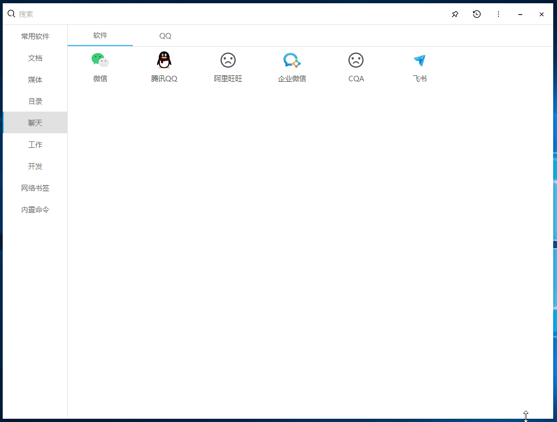Close the launcher window
This screenshot has height=422, width=557.
541,14
